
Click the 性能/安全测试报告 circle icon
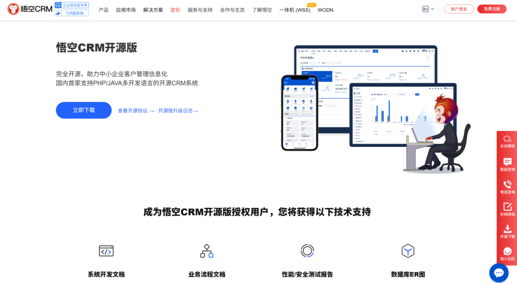click(x=307, y=251)
